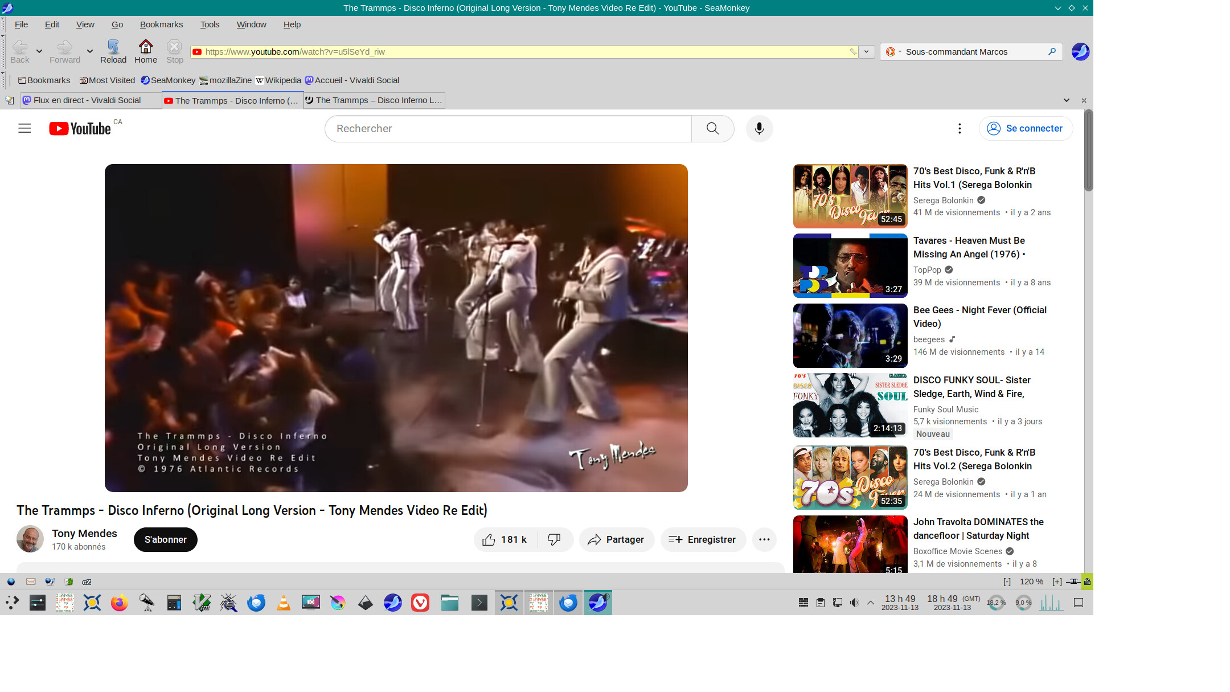Open the Bookmarks menu
The height and width of the screenshot is (692, 1230).
pyautogui.click(x=161, y=24)
